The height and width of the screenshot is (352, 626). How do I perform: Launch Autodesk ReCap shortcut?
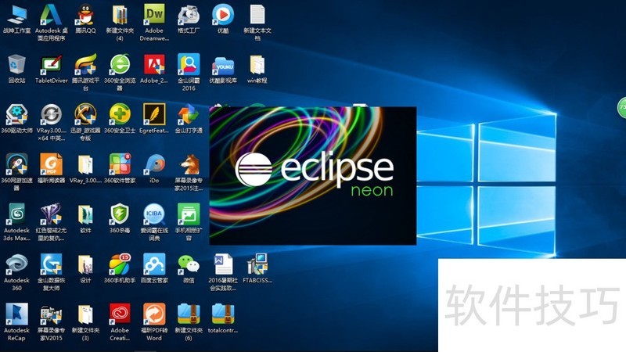pos(16,314)
